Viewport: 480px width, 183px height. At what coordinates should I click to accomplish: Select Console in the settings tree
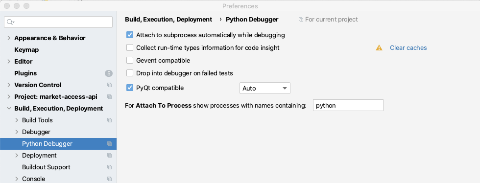coord(34,179)
